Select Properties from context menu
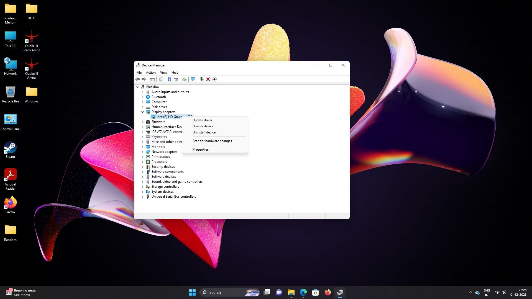The width and height of the screenshot is (532, 299). point(200,149)
